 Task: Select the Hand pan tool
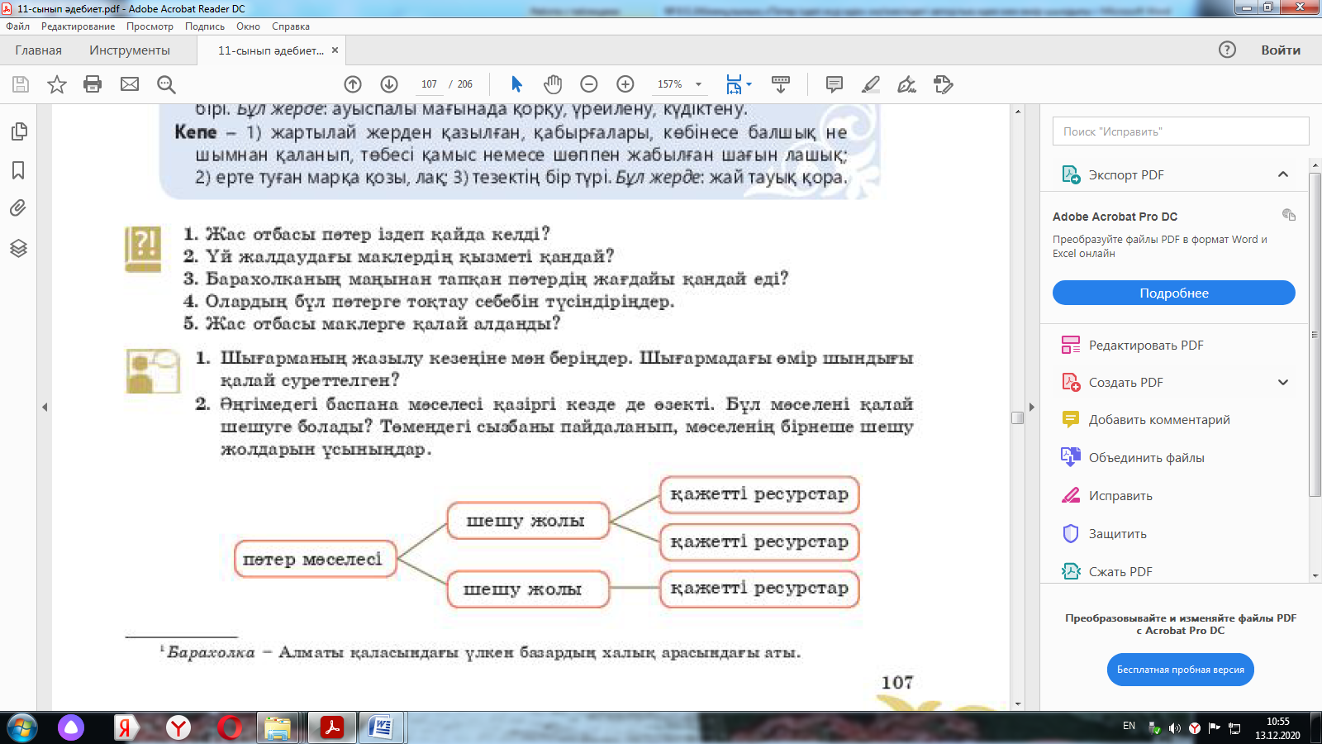553,84
